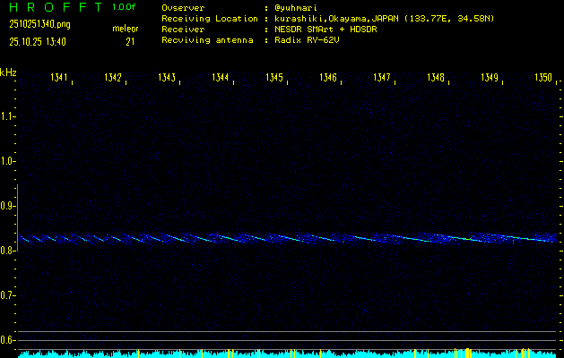Click the 1341 time marker
Screen dimensions: 564x358
[59, 79]
